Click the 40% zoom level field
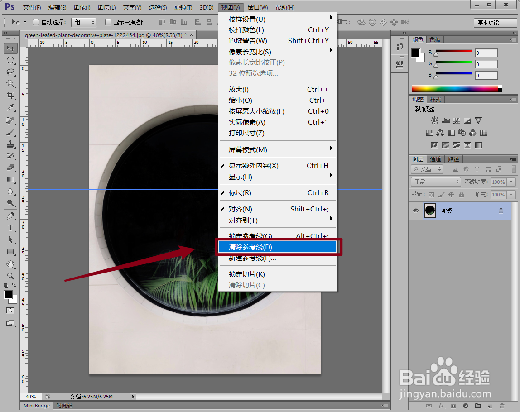Image resolution: width=520 pixels, height=412 pixels. coord(30,396)
